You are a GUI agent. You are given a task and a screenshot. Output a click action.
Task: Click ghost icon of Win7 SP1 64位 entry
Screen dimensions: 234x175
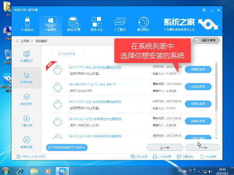tap(58, 70)
